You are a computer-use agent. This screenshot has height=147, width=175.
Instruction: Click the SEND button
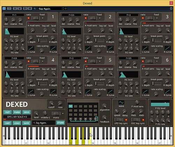27,112
